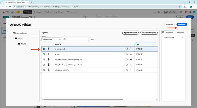Click move icon for 'xf offer teeeesttt'
197x108 pixels.
131,49
